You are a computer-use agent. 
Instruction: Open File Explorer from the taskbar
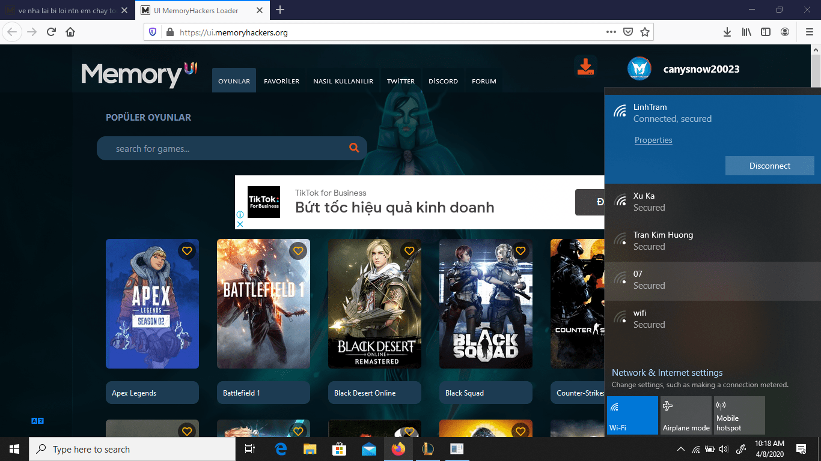(x=310, y=449)
